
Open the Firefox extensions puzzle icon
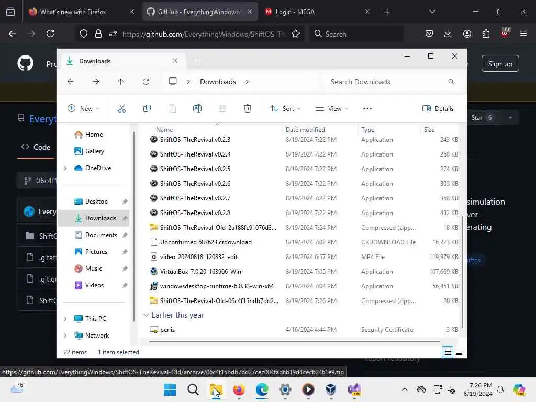click(x=486, y=33)
